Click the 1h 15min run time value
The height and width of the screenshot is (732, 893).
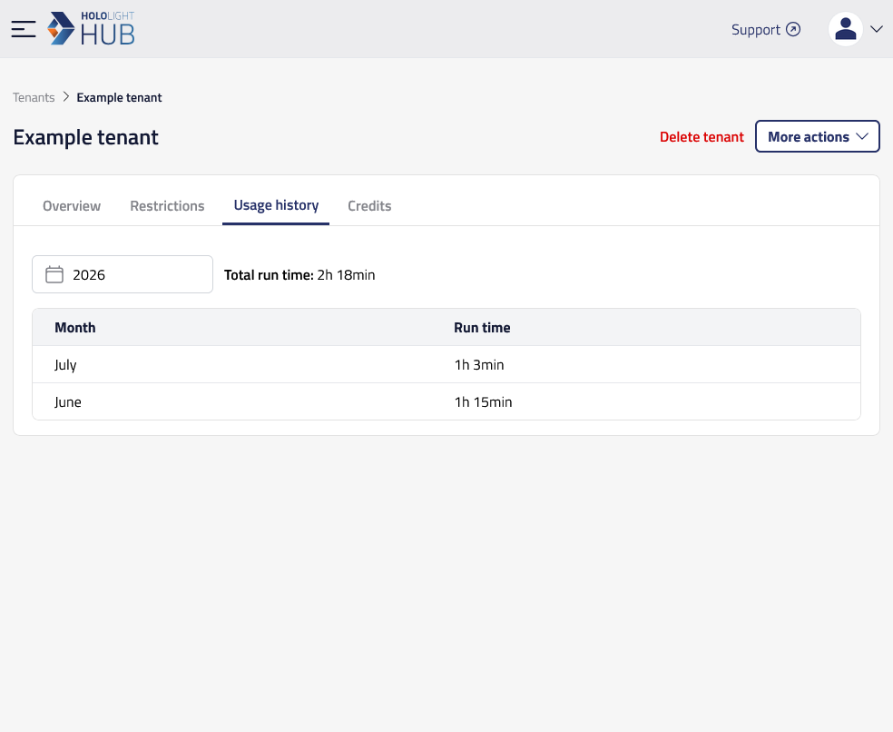coord(483,402)
